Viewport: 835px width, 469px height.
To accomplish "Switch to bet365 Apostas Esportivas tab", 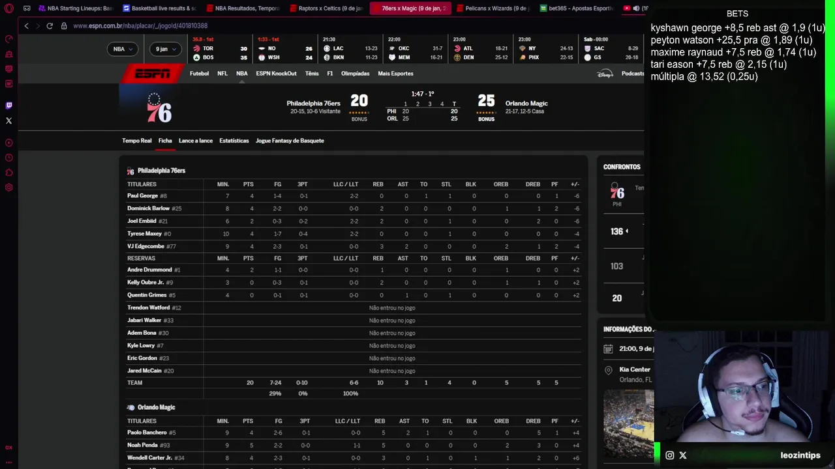I will pyautogui.click(x=576, y=8).
